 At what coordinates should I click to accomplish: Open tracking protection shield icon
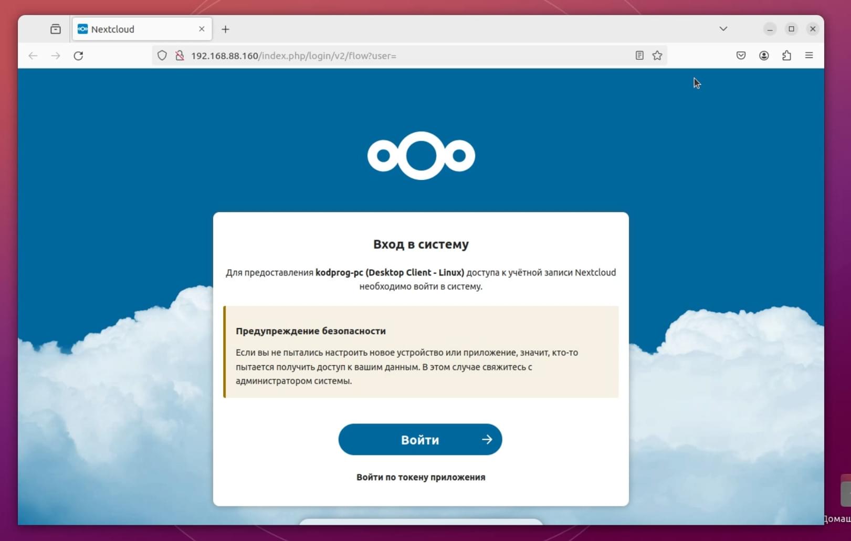pos(162,56)
